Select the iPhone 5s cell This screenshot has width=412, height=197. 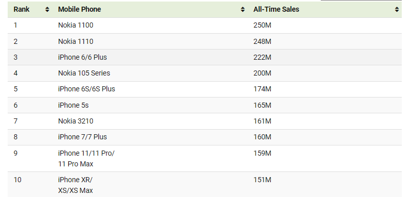pyautogui.click(x=73, y=105)
